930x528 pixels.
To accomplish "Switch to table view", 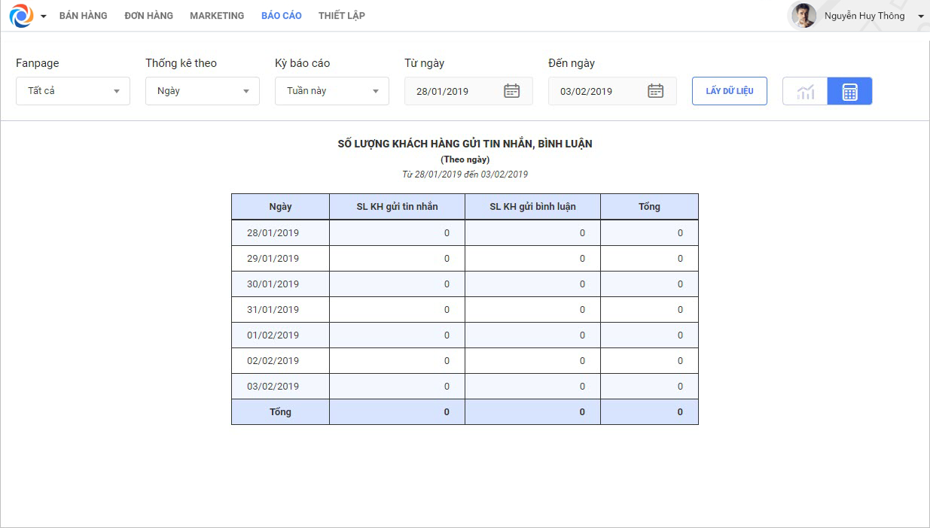I will tap(849, 92).
